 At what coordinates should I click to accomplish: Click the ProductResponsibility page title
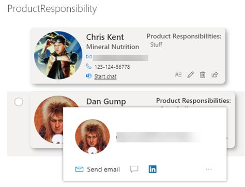pyautogui.click(x=52, y=9)
